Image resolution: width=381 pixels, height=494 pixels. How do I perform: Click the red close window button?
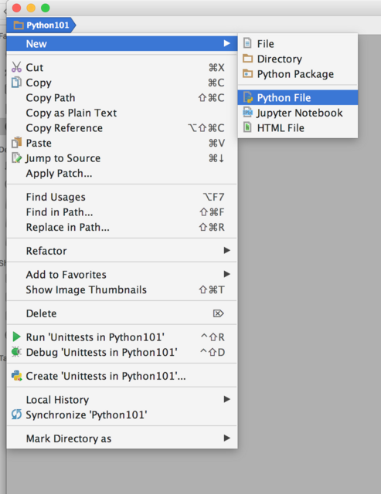coord(16,8)
